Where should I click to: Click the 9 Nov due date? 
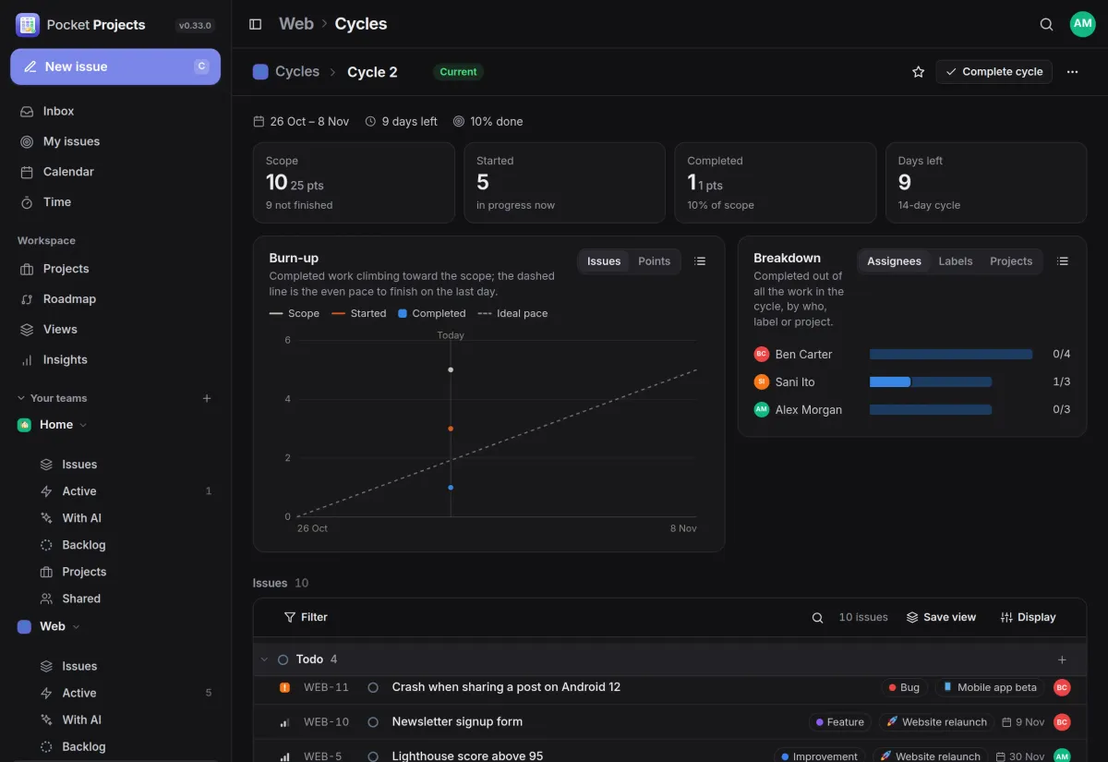coord(1023,722)
